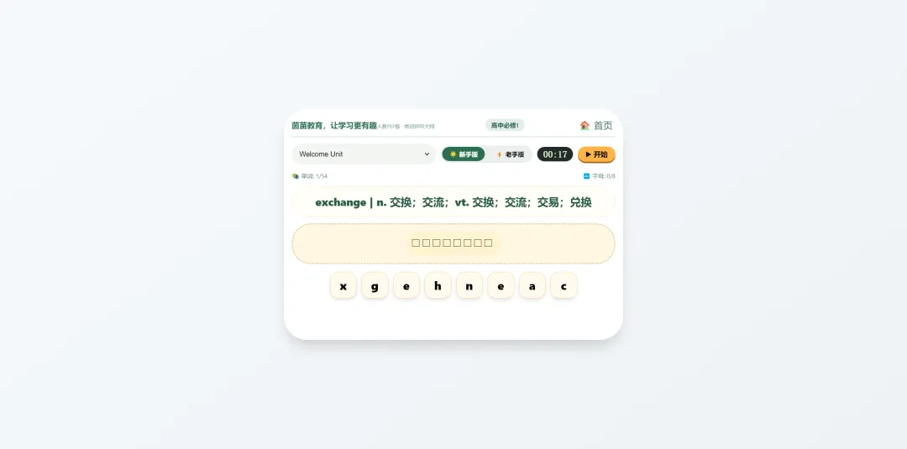Image resolution: width=907 pixels, height=449 pixels.
Task: Switch to 老手版 expert mode
Action: tap(510, 154)
